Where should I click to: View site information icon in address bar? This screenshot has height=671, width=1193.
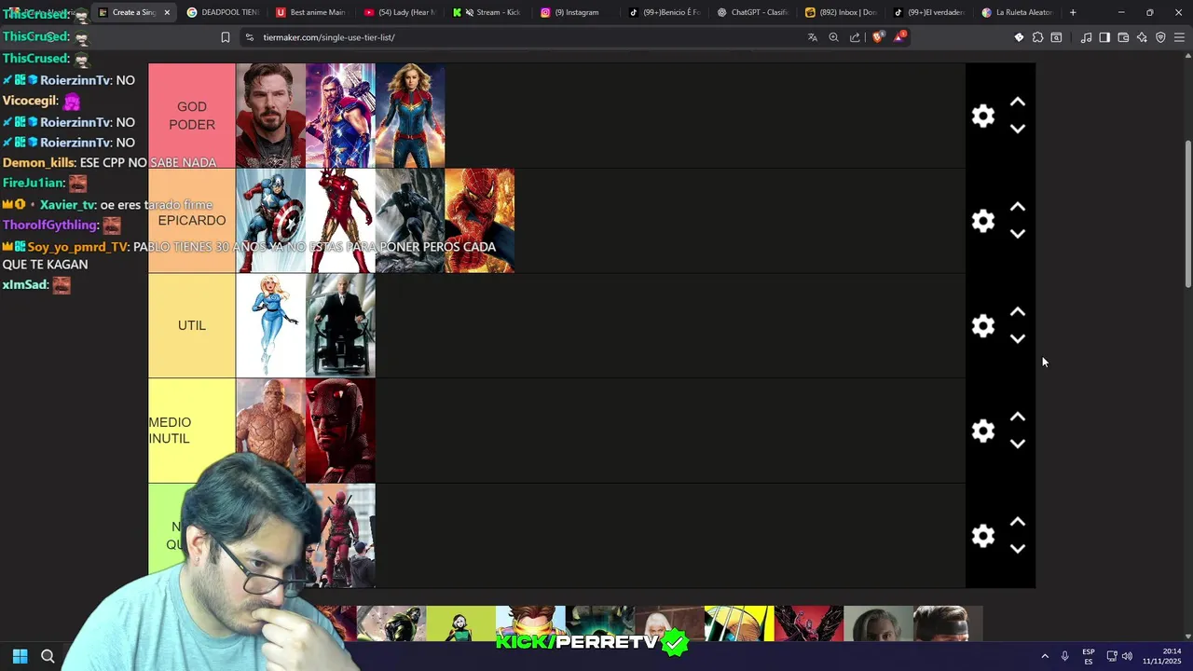(x=249, y=37)
